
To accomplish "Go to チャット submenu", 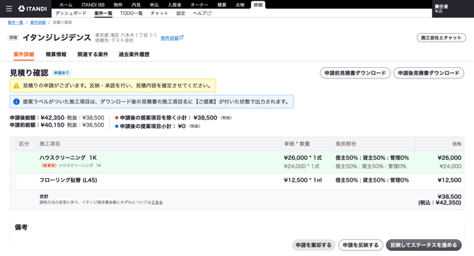I will [x=159, y=13].
